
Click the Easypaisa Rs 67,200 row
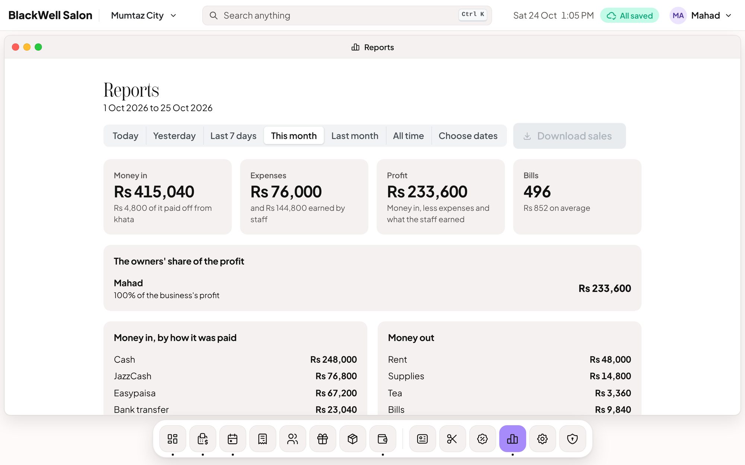point(235,393)
